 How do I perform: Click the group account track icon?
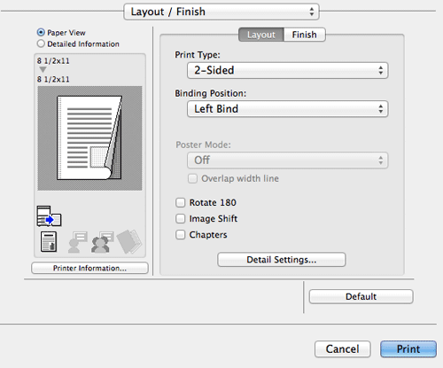coord(103,242)
